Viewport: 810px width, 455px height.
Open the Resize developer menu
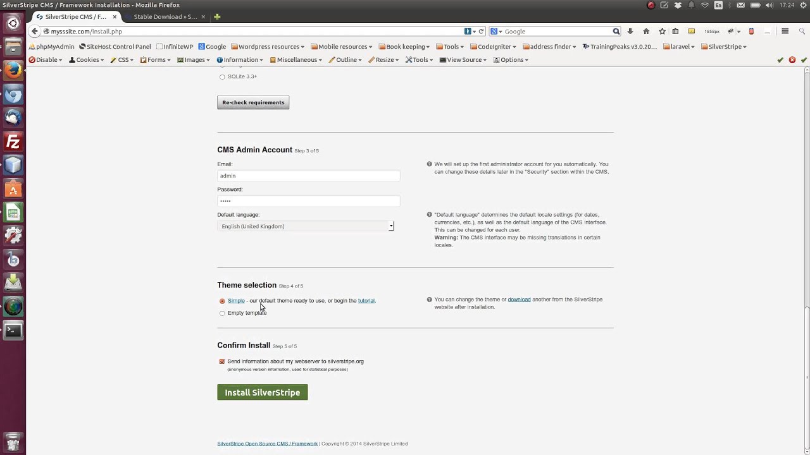click(x=384, y=60)
